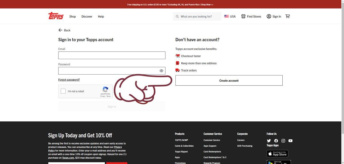Open the Topps Ripped footer link
Image resolution: width=344 pixels, height=164 pixels.
coord(181,152)
